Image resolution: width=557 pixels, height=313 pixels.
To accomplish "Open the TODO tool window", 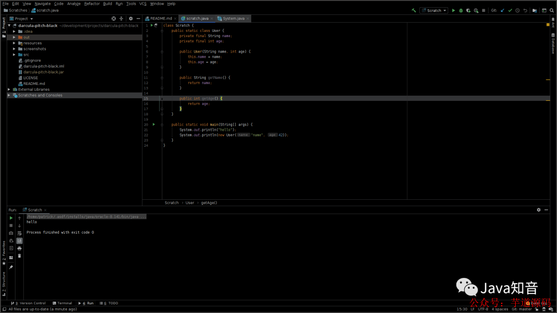I will pos(109,303).
